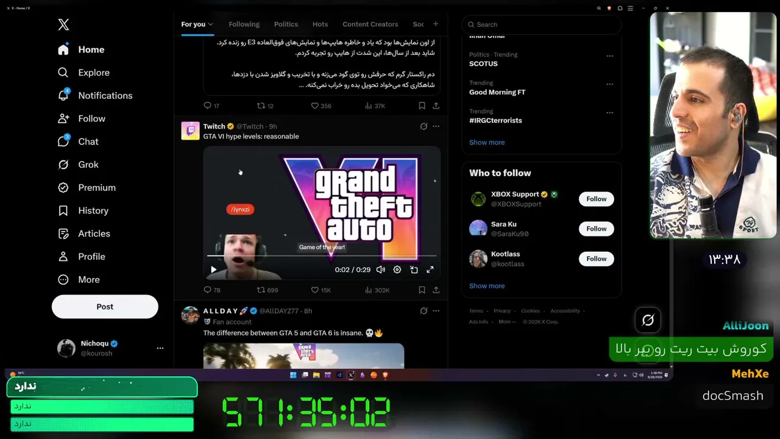Follow Sara Ku

596,229
